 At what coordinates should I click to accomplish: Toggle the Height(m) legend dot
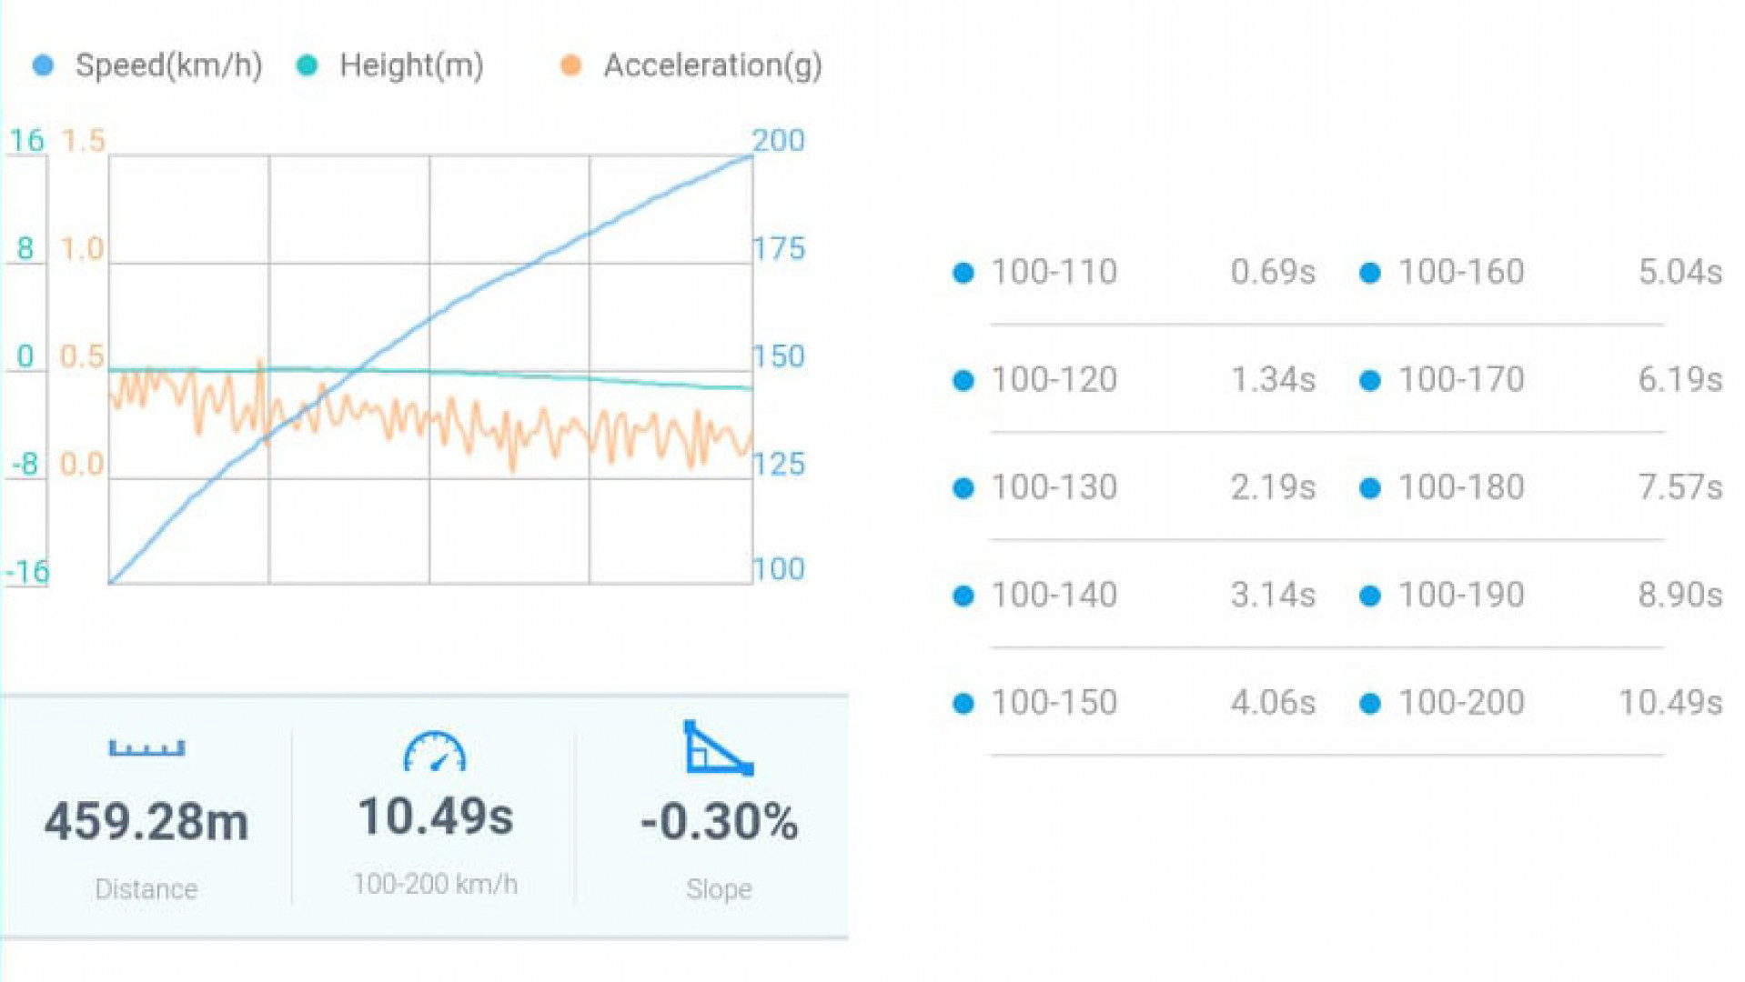click(308, 65)
